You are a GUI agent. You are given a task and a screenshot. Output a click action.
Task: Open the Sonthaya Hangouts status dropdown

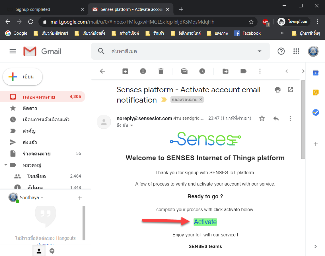click(42, 198)
